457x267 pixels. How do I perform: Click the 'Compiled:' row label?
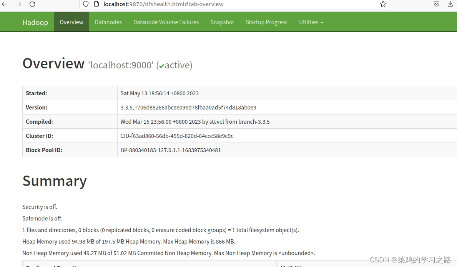(39, 122)
